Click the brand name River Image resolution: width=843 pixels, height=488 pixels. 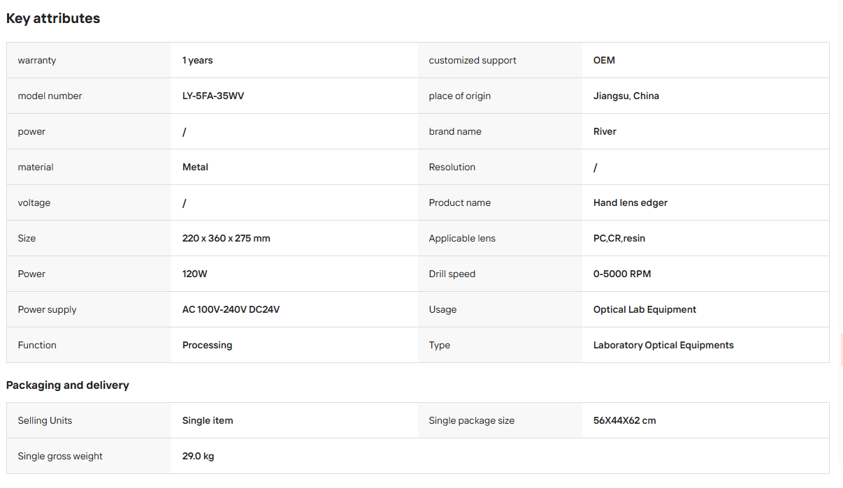click(x=605, y=131)
